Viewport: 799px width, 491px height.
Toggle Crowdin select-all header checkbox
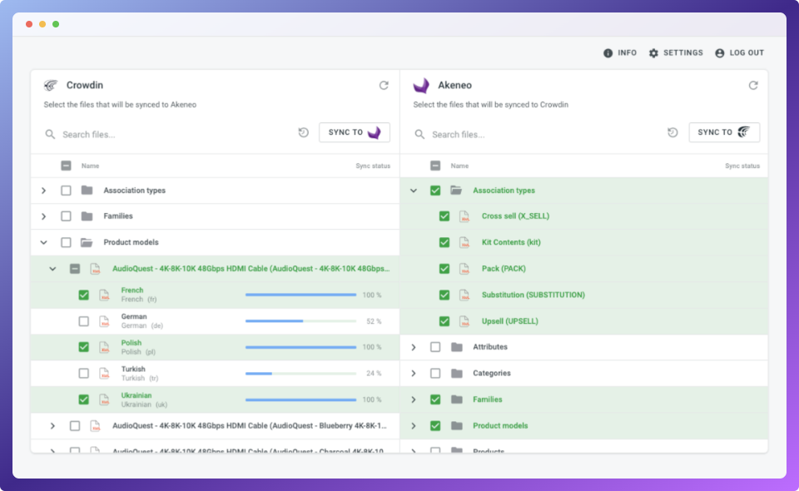pos(66,166)
